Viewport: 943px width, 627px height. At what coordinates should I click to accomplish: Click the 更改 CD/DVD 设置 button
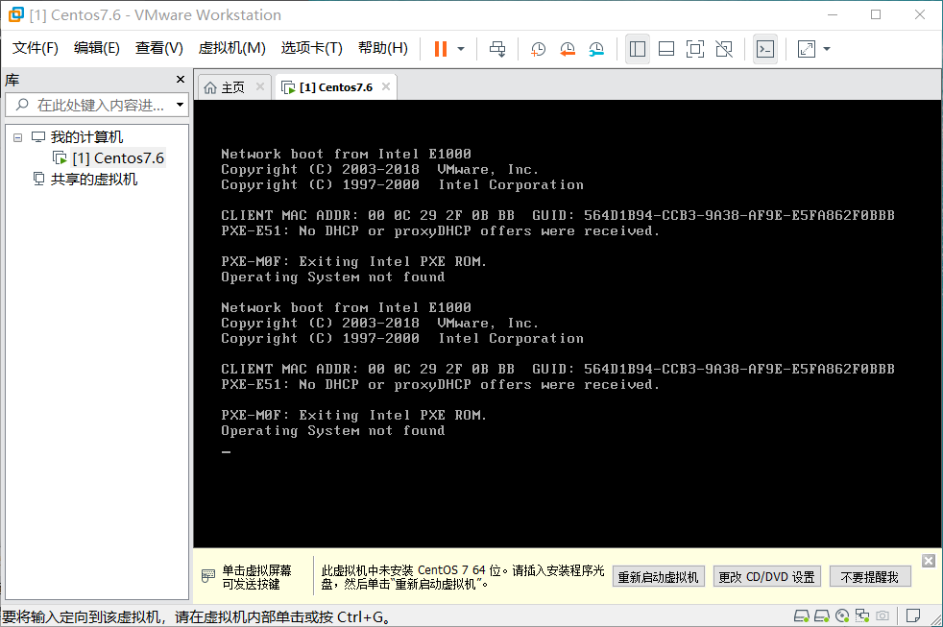pyautogui.click(x=767, y=577)
